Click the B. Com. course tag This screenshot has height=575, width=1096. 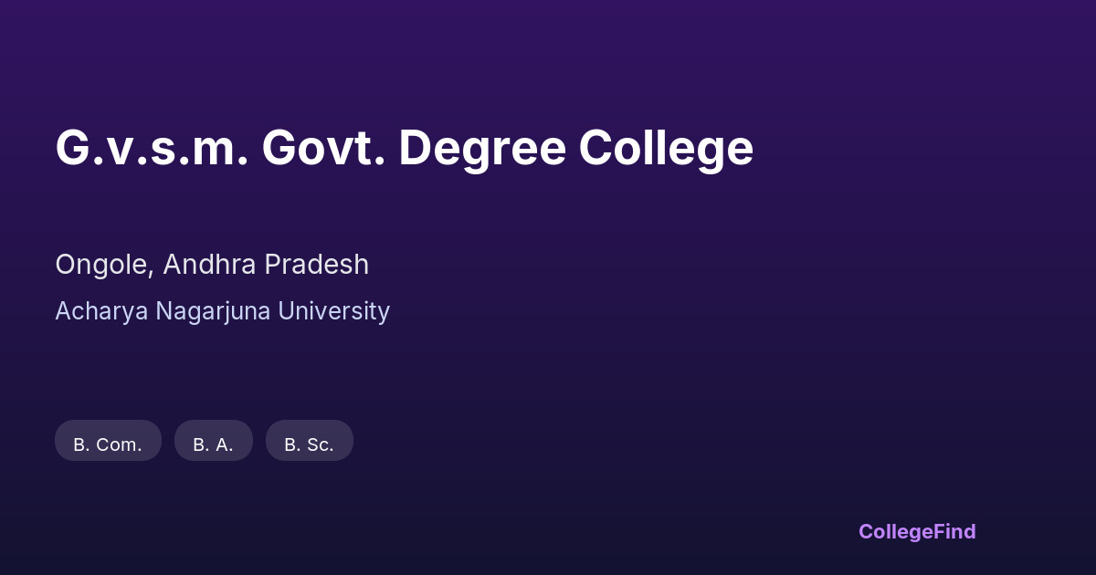(x=108, y=444)
